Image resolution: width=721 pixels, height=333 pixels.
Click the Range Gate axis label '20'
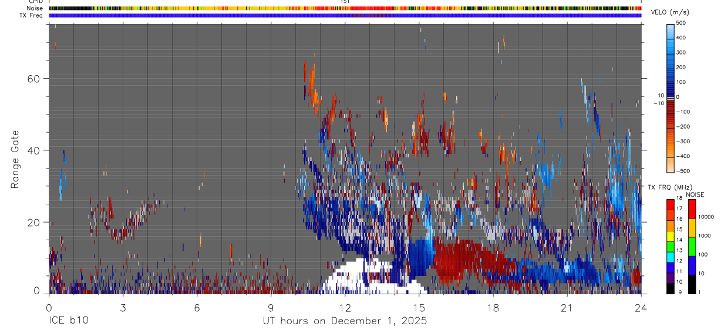point(33,222)
